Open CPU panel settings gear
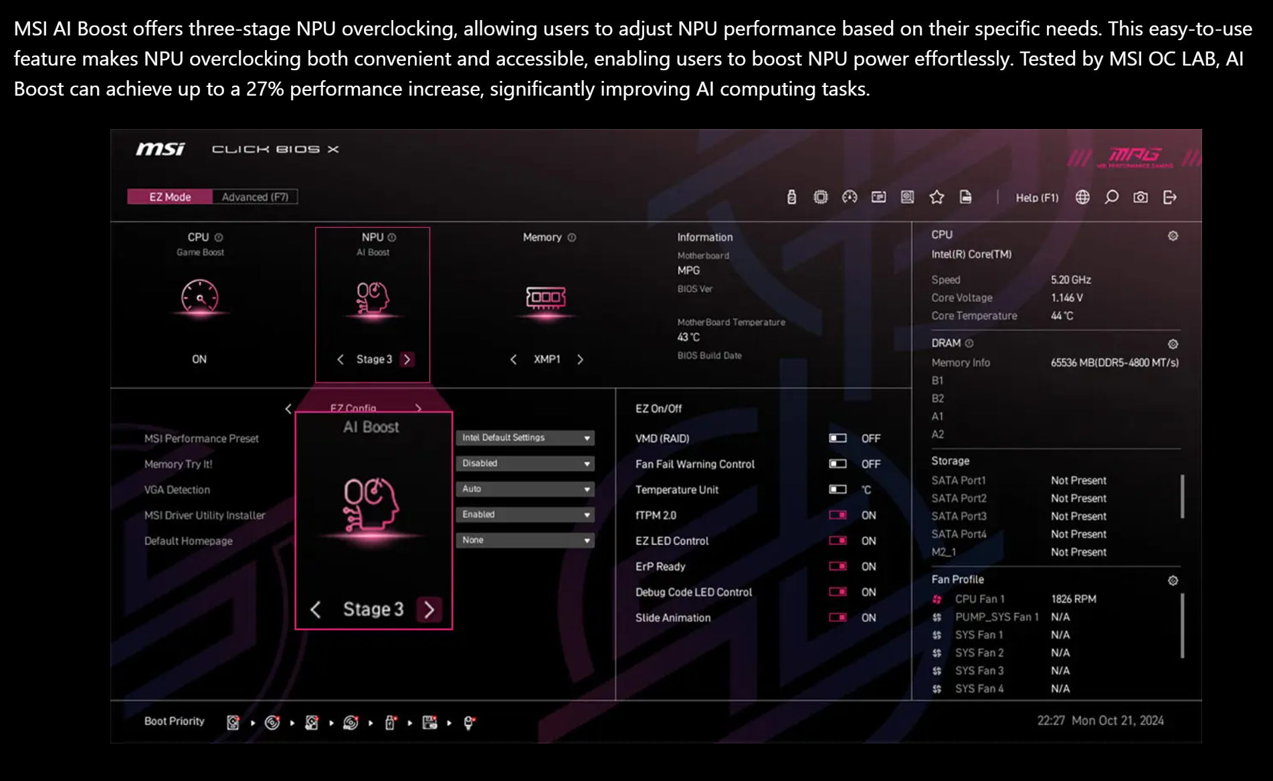The width and height of the screenshot is (1273, 781). (1173, 236)
